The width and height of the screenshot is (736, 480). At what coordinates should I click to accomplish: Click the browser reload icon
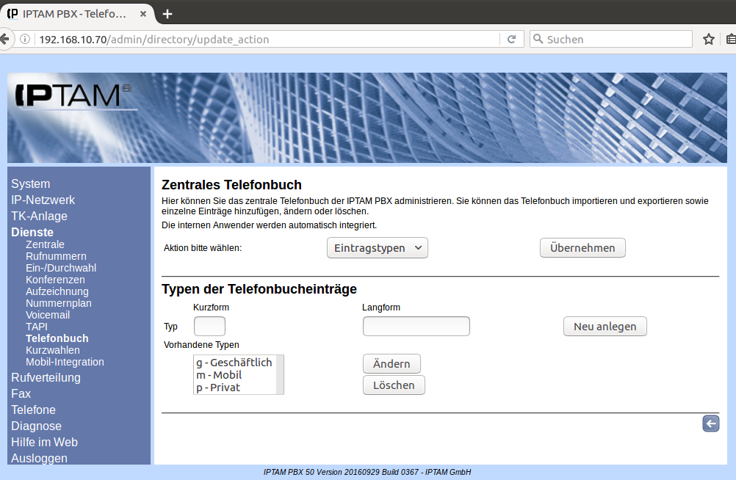point(511,40)
